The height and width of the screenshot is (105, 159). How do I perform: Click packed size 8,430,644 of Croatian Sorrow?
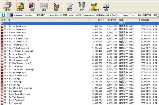click(x=112, y=57)
